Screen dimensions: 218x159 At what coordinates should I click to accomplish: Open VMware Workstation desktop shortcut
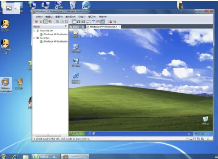[x=5, y=85]
